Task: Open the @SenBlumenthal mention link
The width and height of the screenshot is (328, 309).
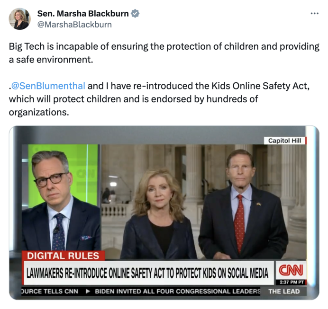Action: (48, 86)
